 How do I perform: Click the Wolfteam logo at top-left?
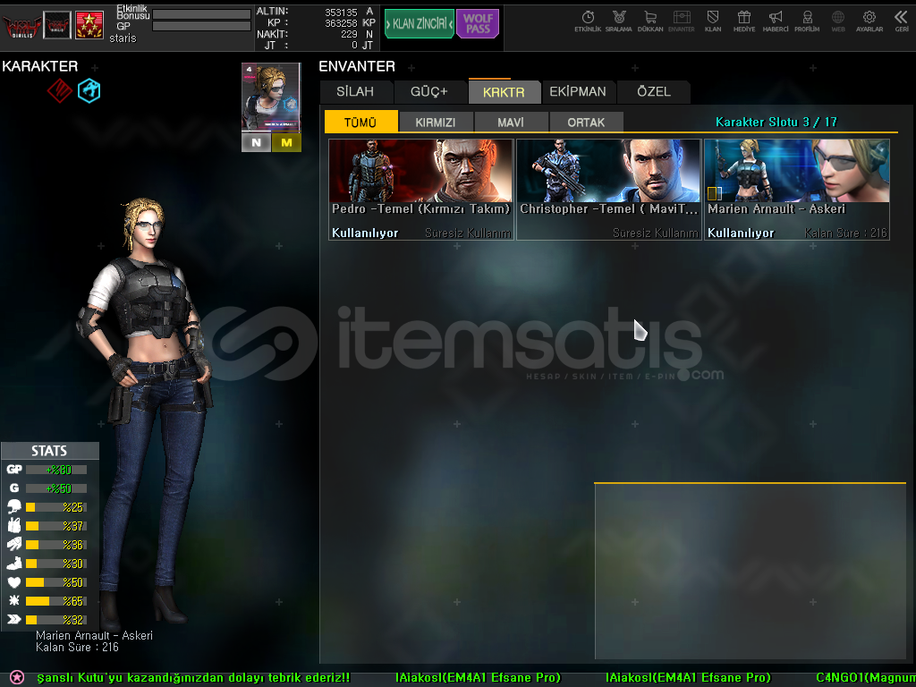(21, 26)
